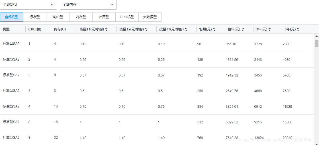Switch to the GPU机型 tab
The image size is (319, 145).
click(127, 17)
